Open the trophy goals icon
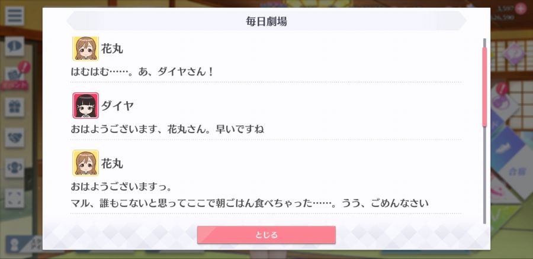 pyautogui.click(x=14, y=168)
